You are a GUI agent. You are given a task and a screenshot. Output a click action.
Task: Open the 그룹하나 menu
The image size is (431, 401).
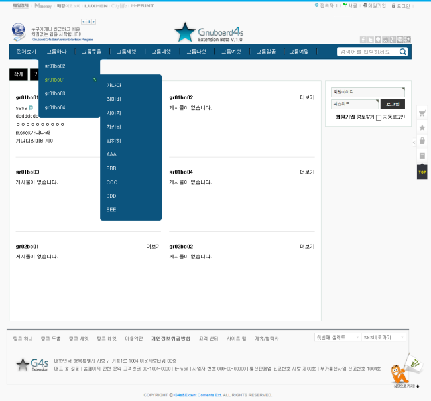pos(56,52)
